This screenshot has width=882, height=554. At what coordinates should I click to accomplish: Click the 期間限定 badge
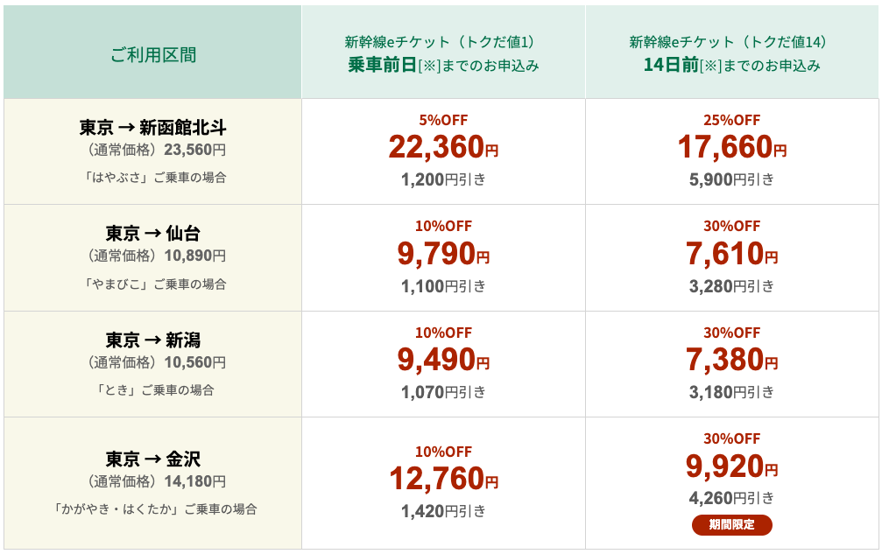pos(731,525)
